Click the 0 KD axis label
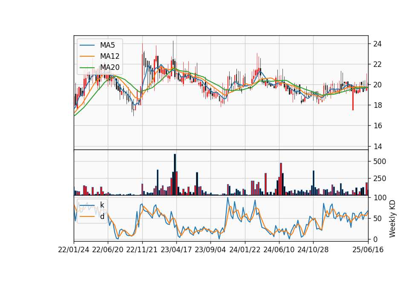This screenshot has height=294, width=409. pos(375,239)
